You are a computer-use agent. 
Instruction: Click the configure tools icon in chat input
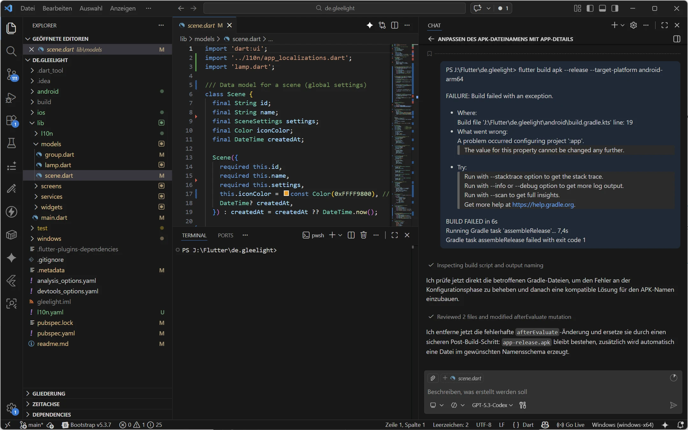pyautogui.click(x=523, y=405)
